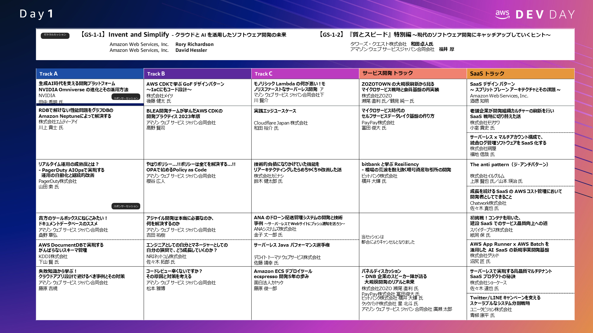The image size is (593, 333).
Task: Click NRIネットコム株式会社 company name
Action: [166, 257]
